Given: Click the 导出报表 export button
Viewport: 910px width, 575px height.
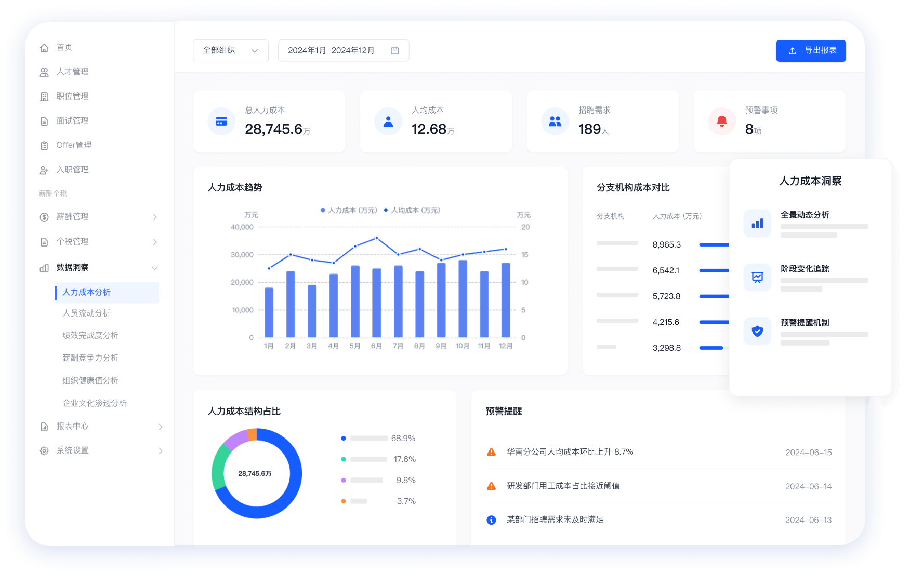Looking at the screenshot, I should click(811, 51).
